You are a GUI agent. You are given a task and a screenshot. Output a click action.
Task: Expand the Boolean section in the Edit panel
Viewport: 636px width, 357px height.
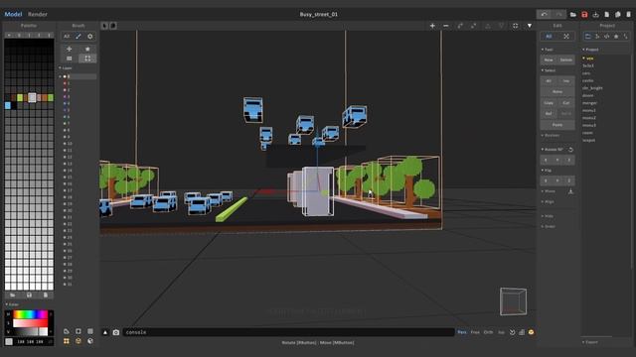pos(550,135)
